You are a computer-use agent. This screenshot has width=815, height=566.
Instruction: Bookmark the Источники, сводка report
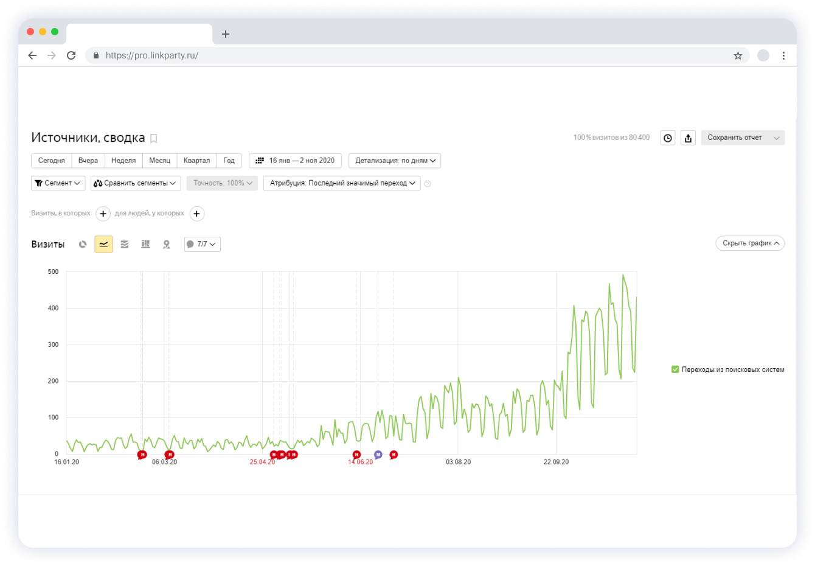(154, 139)
